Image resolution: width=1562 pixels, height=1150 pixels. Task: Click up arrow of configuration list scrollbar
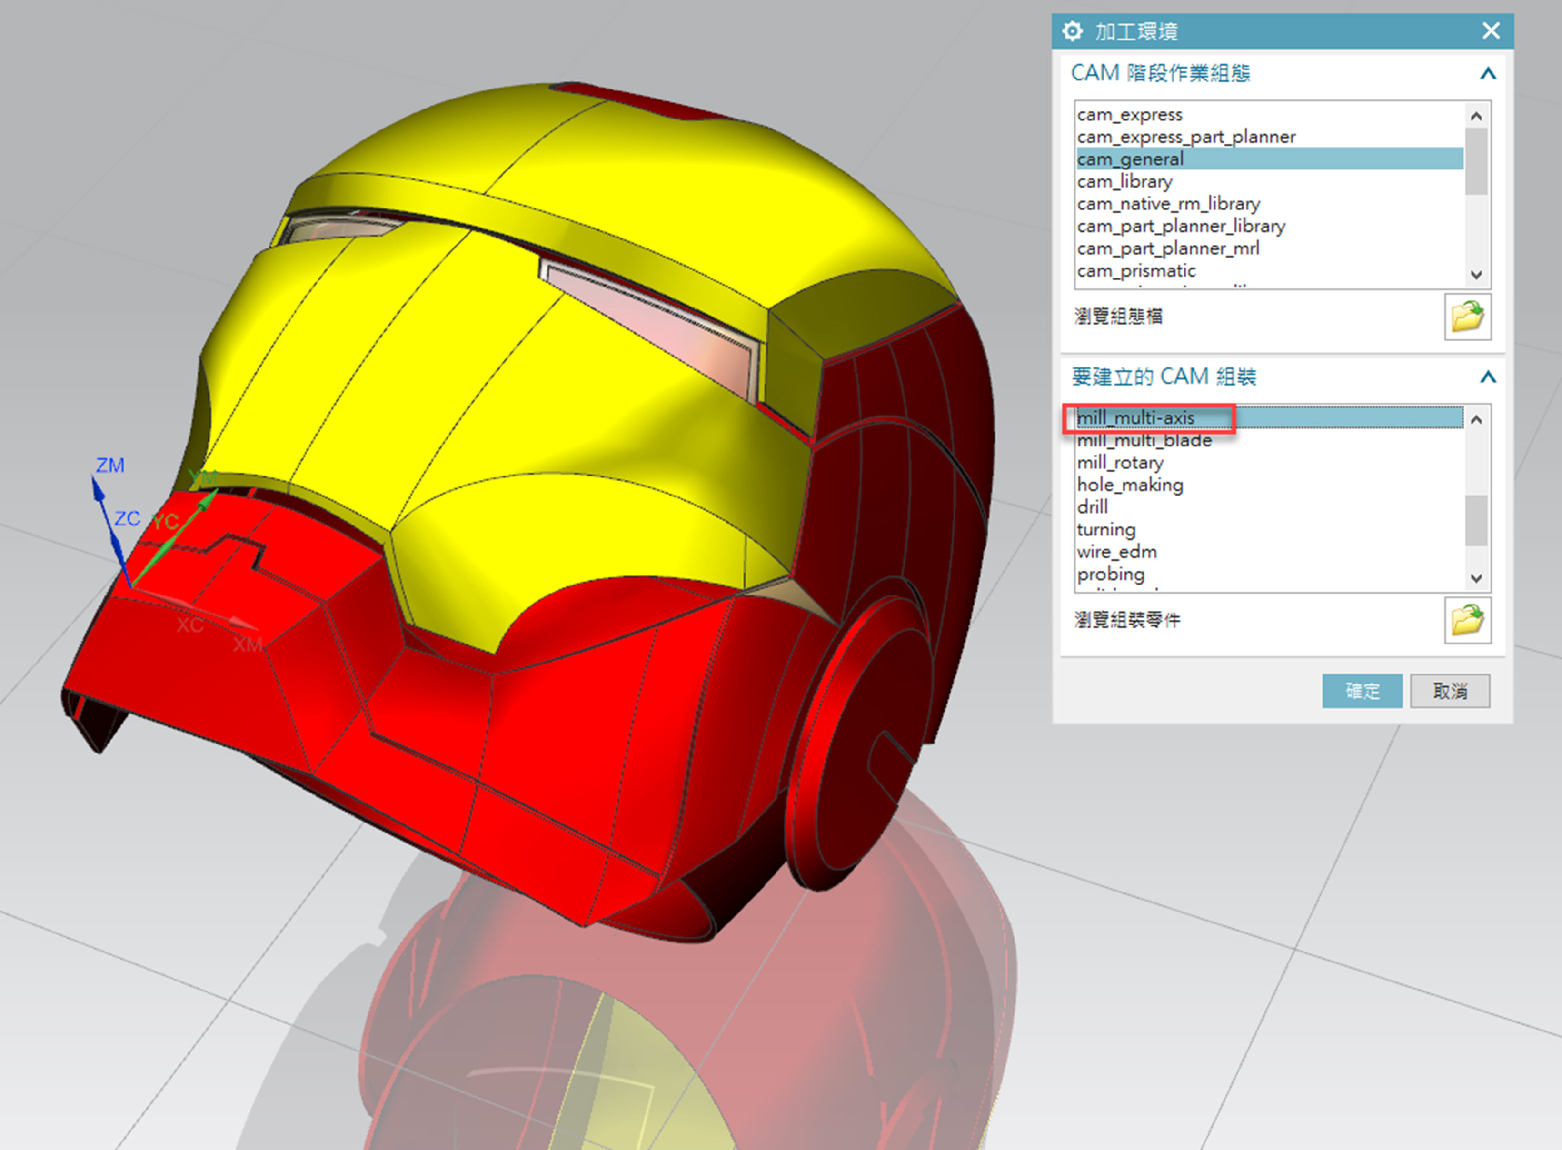click(1476, 116)
